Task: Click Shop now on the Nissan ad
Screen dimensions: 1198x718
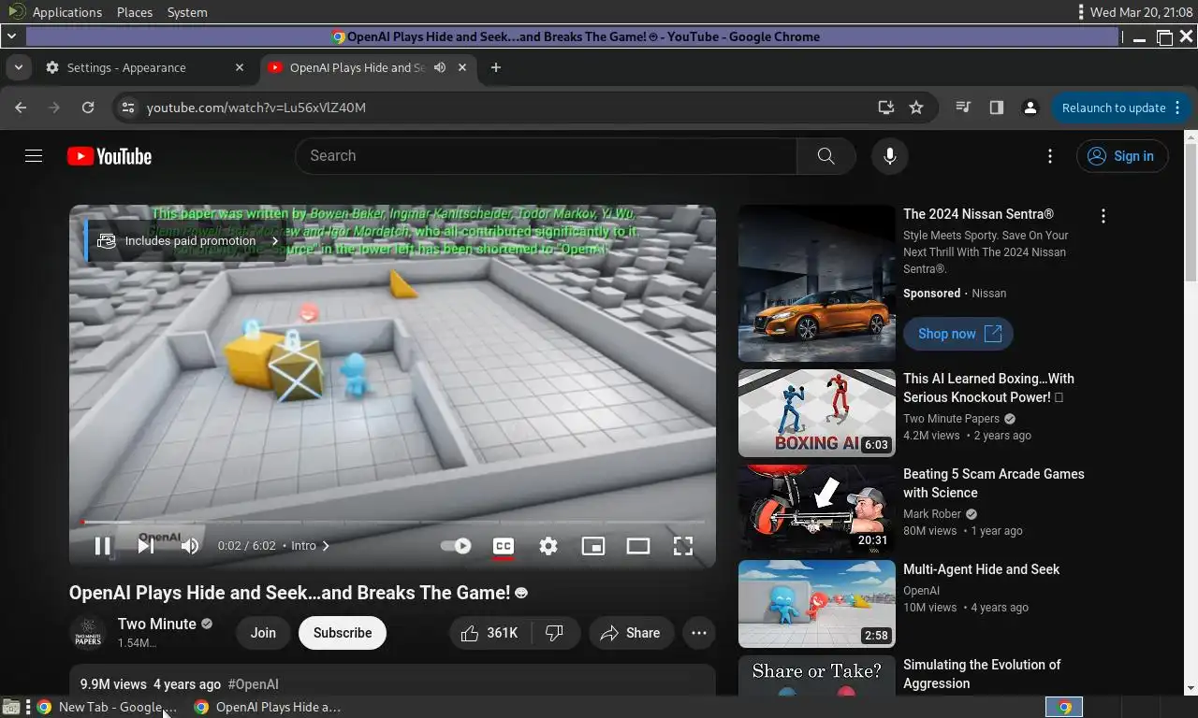Action: click(x=958, y=334)
